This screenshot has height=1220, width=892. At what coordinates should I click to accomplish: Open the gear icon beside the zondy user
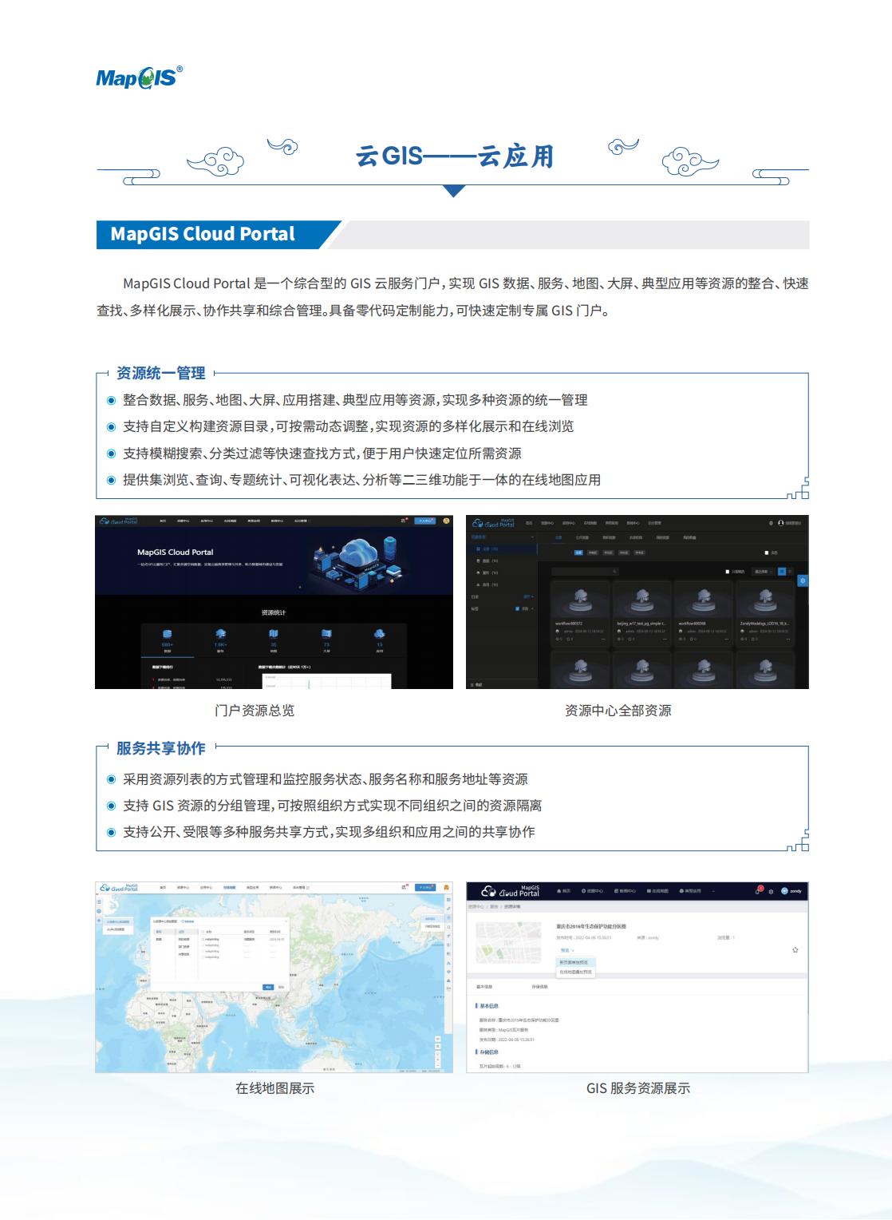(x=771, y=892)
